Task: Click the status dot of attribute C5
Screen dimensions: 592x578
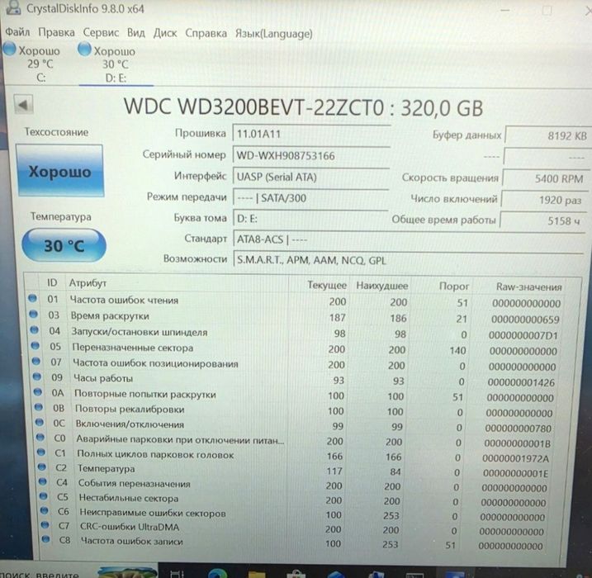Action: [44, 496]
